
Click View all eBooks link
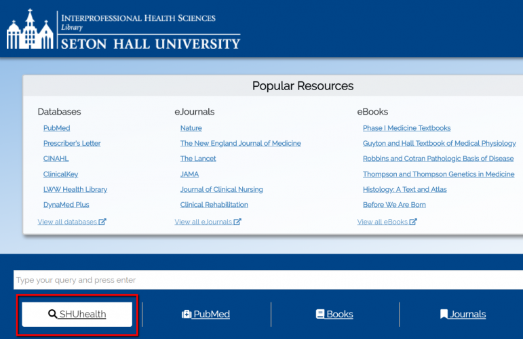[387, 222]
